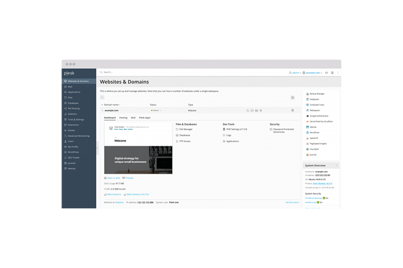Sort by Domain name column
Image resolution: width=403 pixels, height=268 pixels.
112,105
